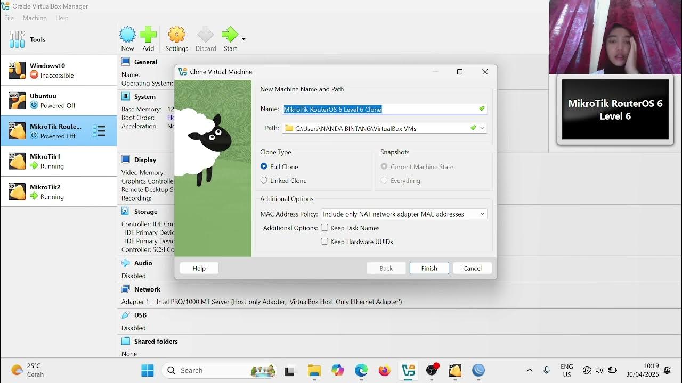The height and width of the screenshot is (383, 682).
Task: Click the VirtualBox taskbar icon
Action: pyautogui.click(x=408, y=370)
